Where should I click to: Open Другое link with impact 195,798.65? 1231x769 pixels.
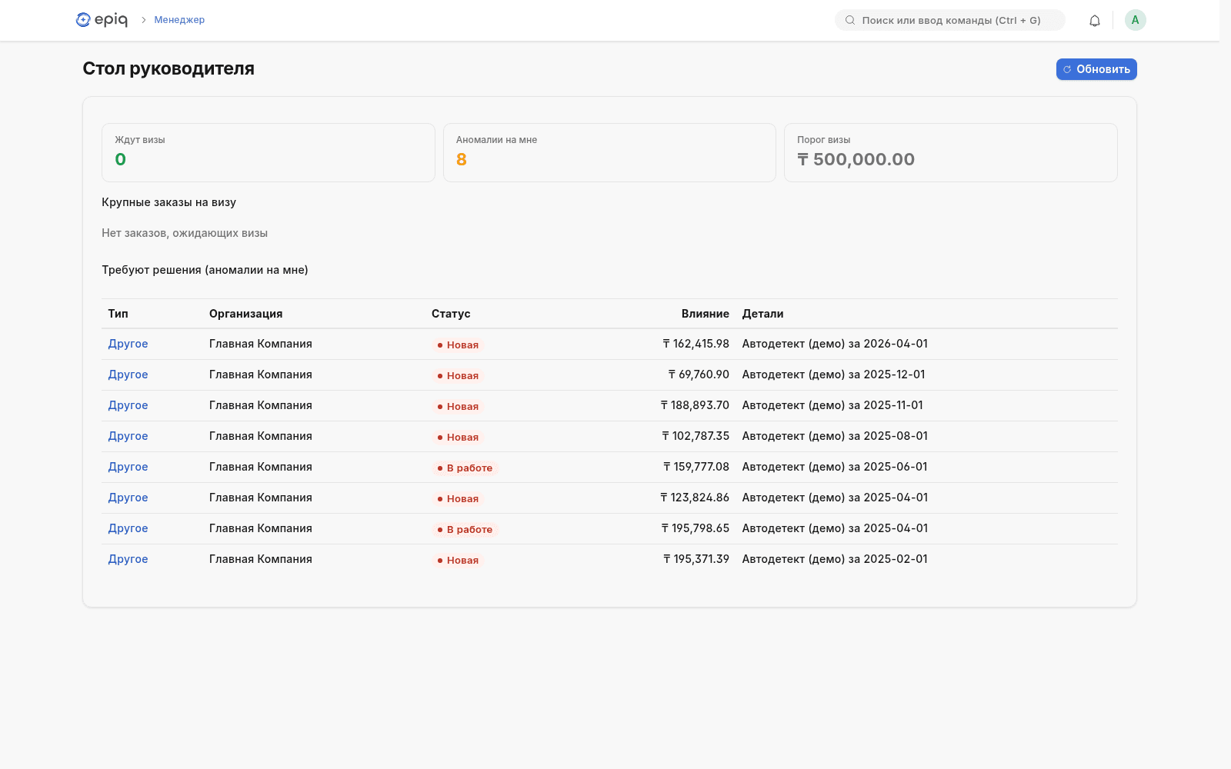[x=128, y=528]
